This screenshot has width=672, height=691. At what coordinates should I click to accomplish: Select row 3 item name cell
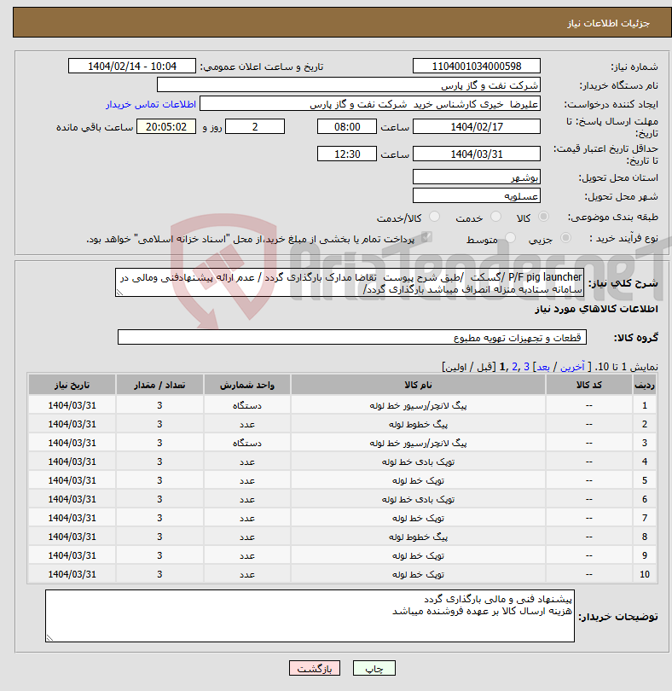(418, 443)
